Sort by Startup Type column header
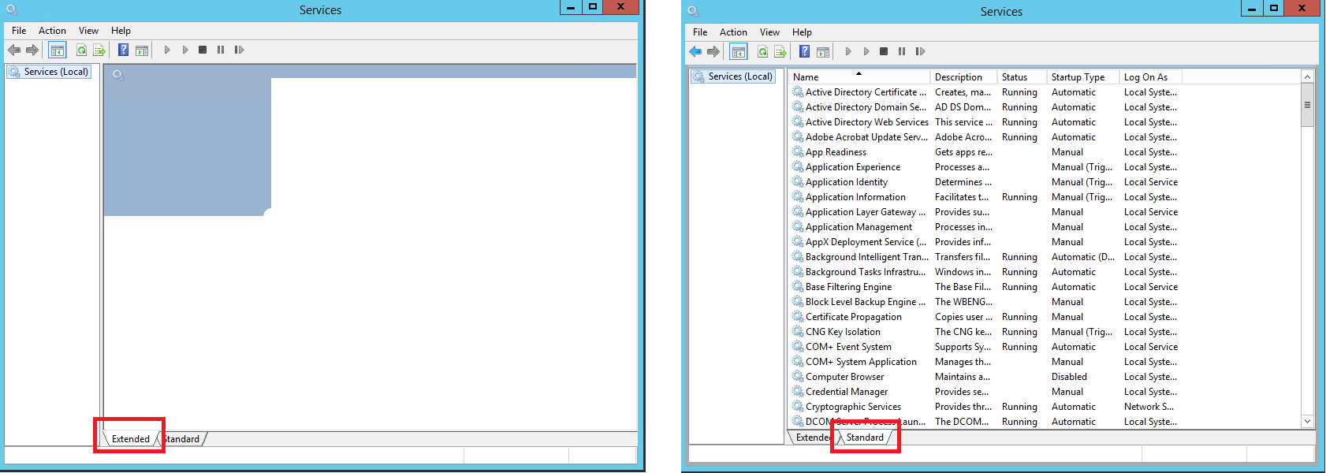This screenshot has height=473, width=1326. click(1083, 77)
